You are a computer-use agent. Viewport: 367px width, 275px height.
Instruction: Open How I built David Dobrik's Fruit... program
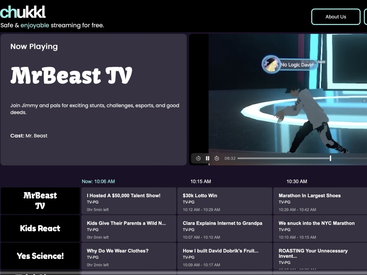click(x=225, y=256)
